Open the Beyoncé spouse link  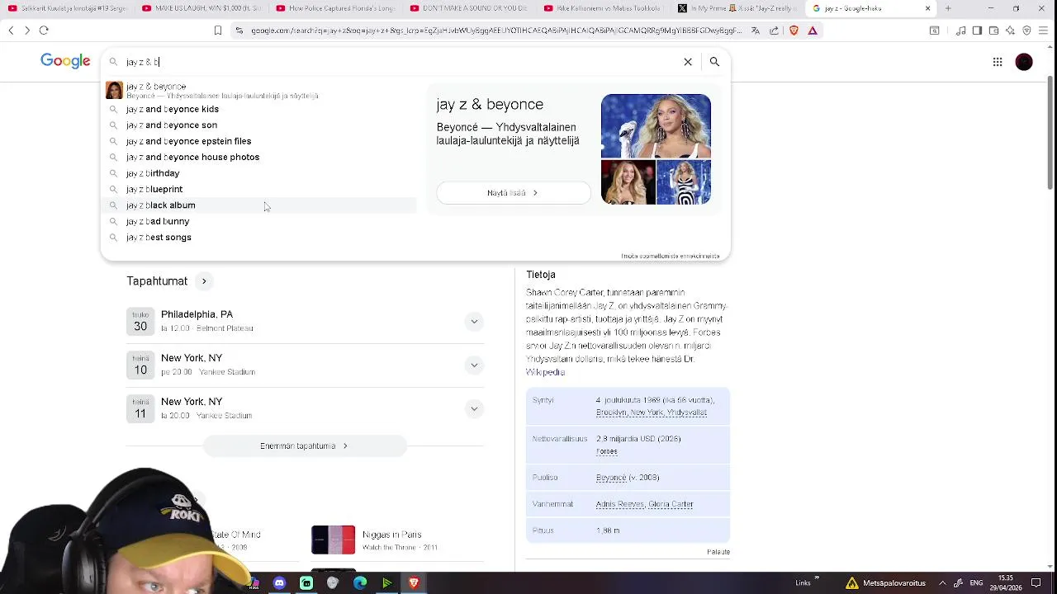point(612,478)
